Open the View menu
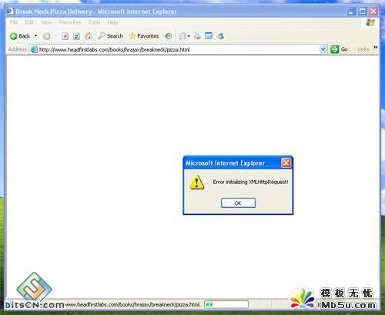This screenshot has height=315, width=385. tap(46, 22)
